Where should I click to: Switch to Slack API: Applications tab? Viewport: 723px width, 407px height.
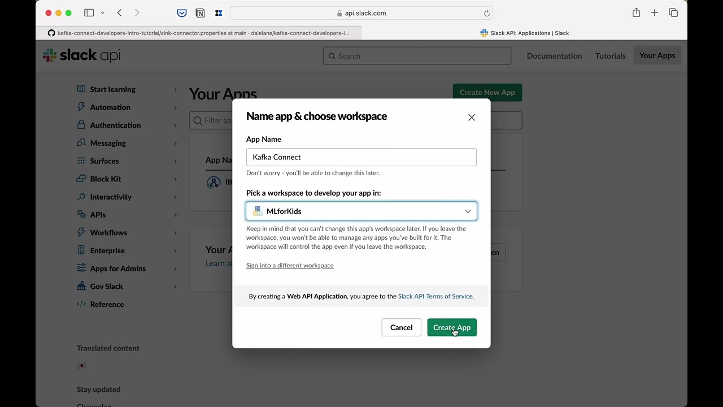524,33
